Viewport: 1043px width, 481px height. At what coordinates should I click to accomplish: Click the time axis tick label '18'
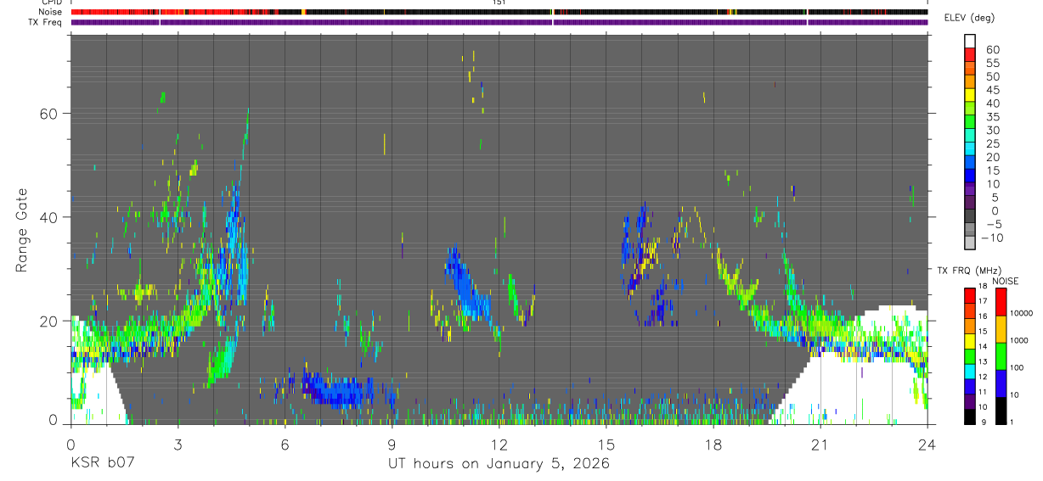click(713, 444)
